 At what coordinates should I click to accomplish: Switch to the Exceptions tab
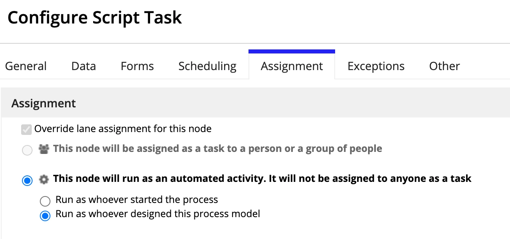[x=376, y=66]
